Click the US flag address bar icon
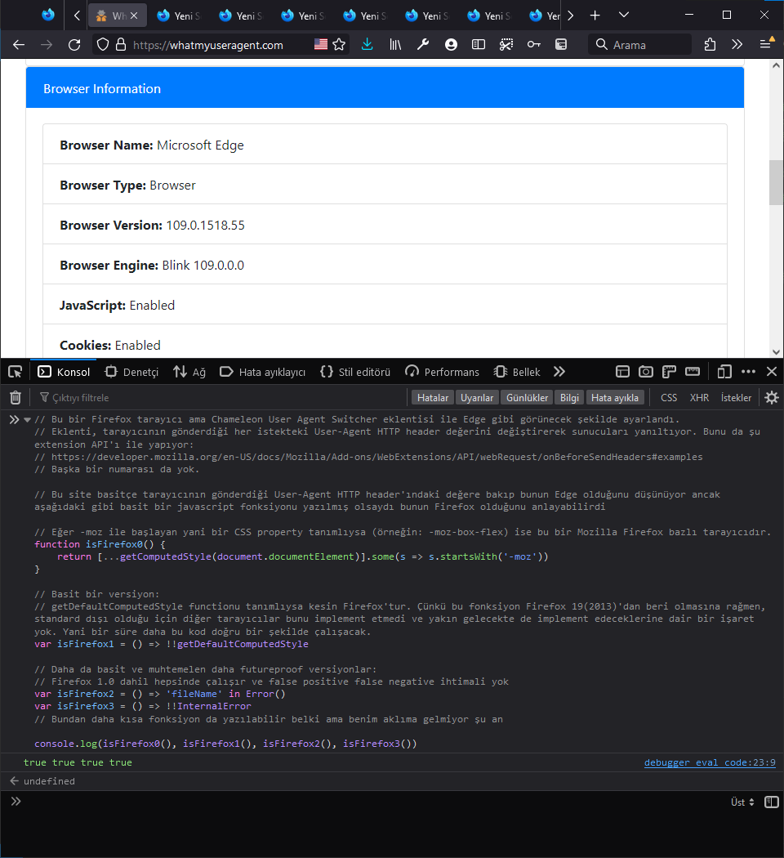 [321, 44]
